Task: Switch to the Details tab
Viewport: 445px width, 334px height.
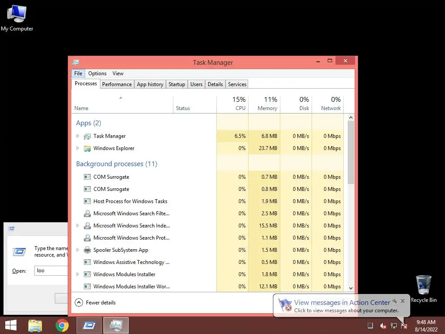Action: (x=215, y=84)
